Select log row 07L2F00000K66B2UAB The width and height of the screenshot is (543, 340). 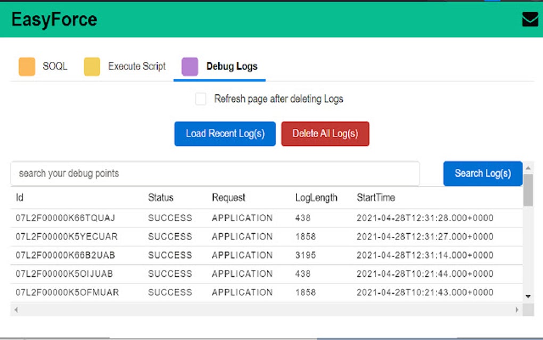coord(65,255)
